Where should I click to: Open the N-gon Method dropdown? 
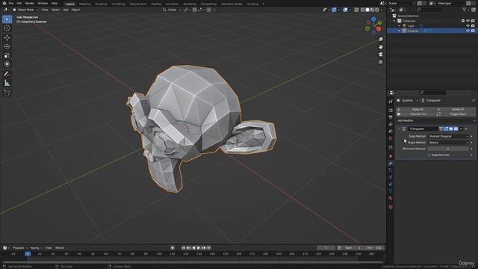click(448, 143)
